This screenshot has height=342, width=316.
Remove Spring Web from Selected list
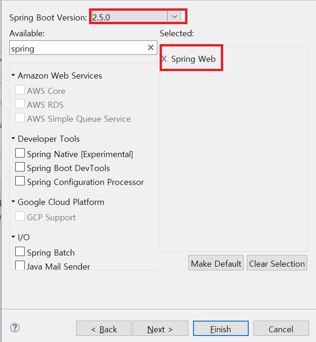pos(164,59)
